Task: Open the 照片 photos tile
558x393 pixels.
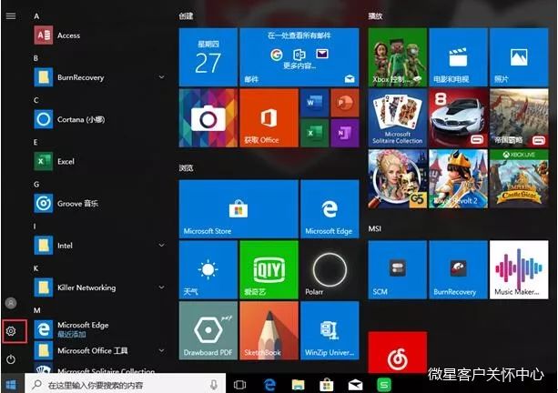Action: (519, 57)
